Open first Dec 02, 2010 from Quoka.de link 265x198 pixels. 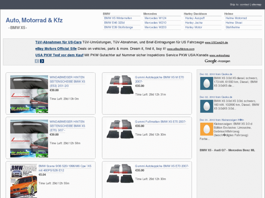pyautogui.click(x=216, y=74)
